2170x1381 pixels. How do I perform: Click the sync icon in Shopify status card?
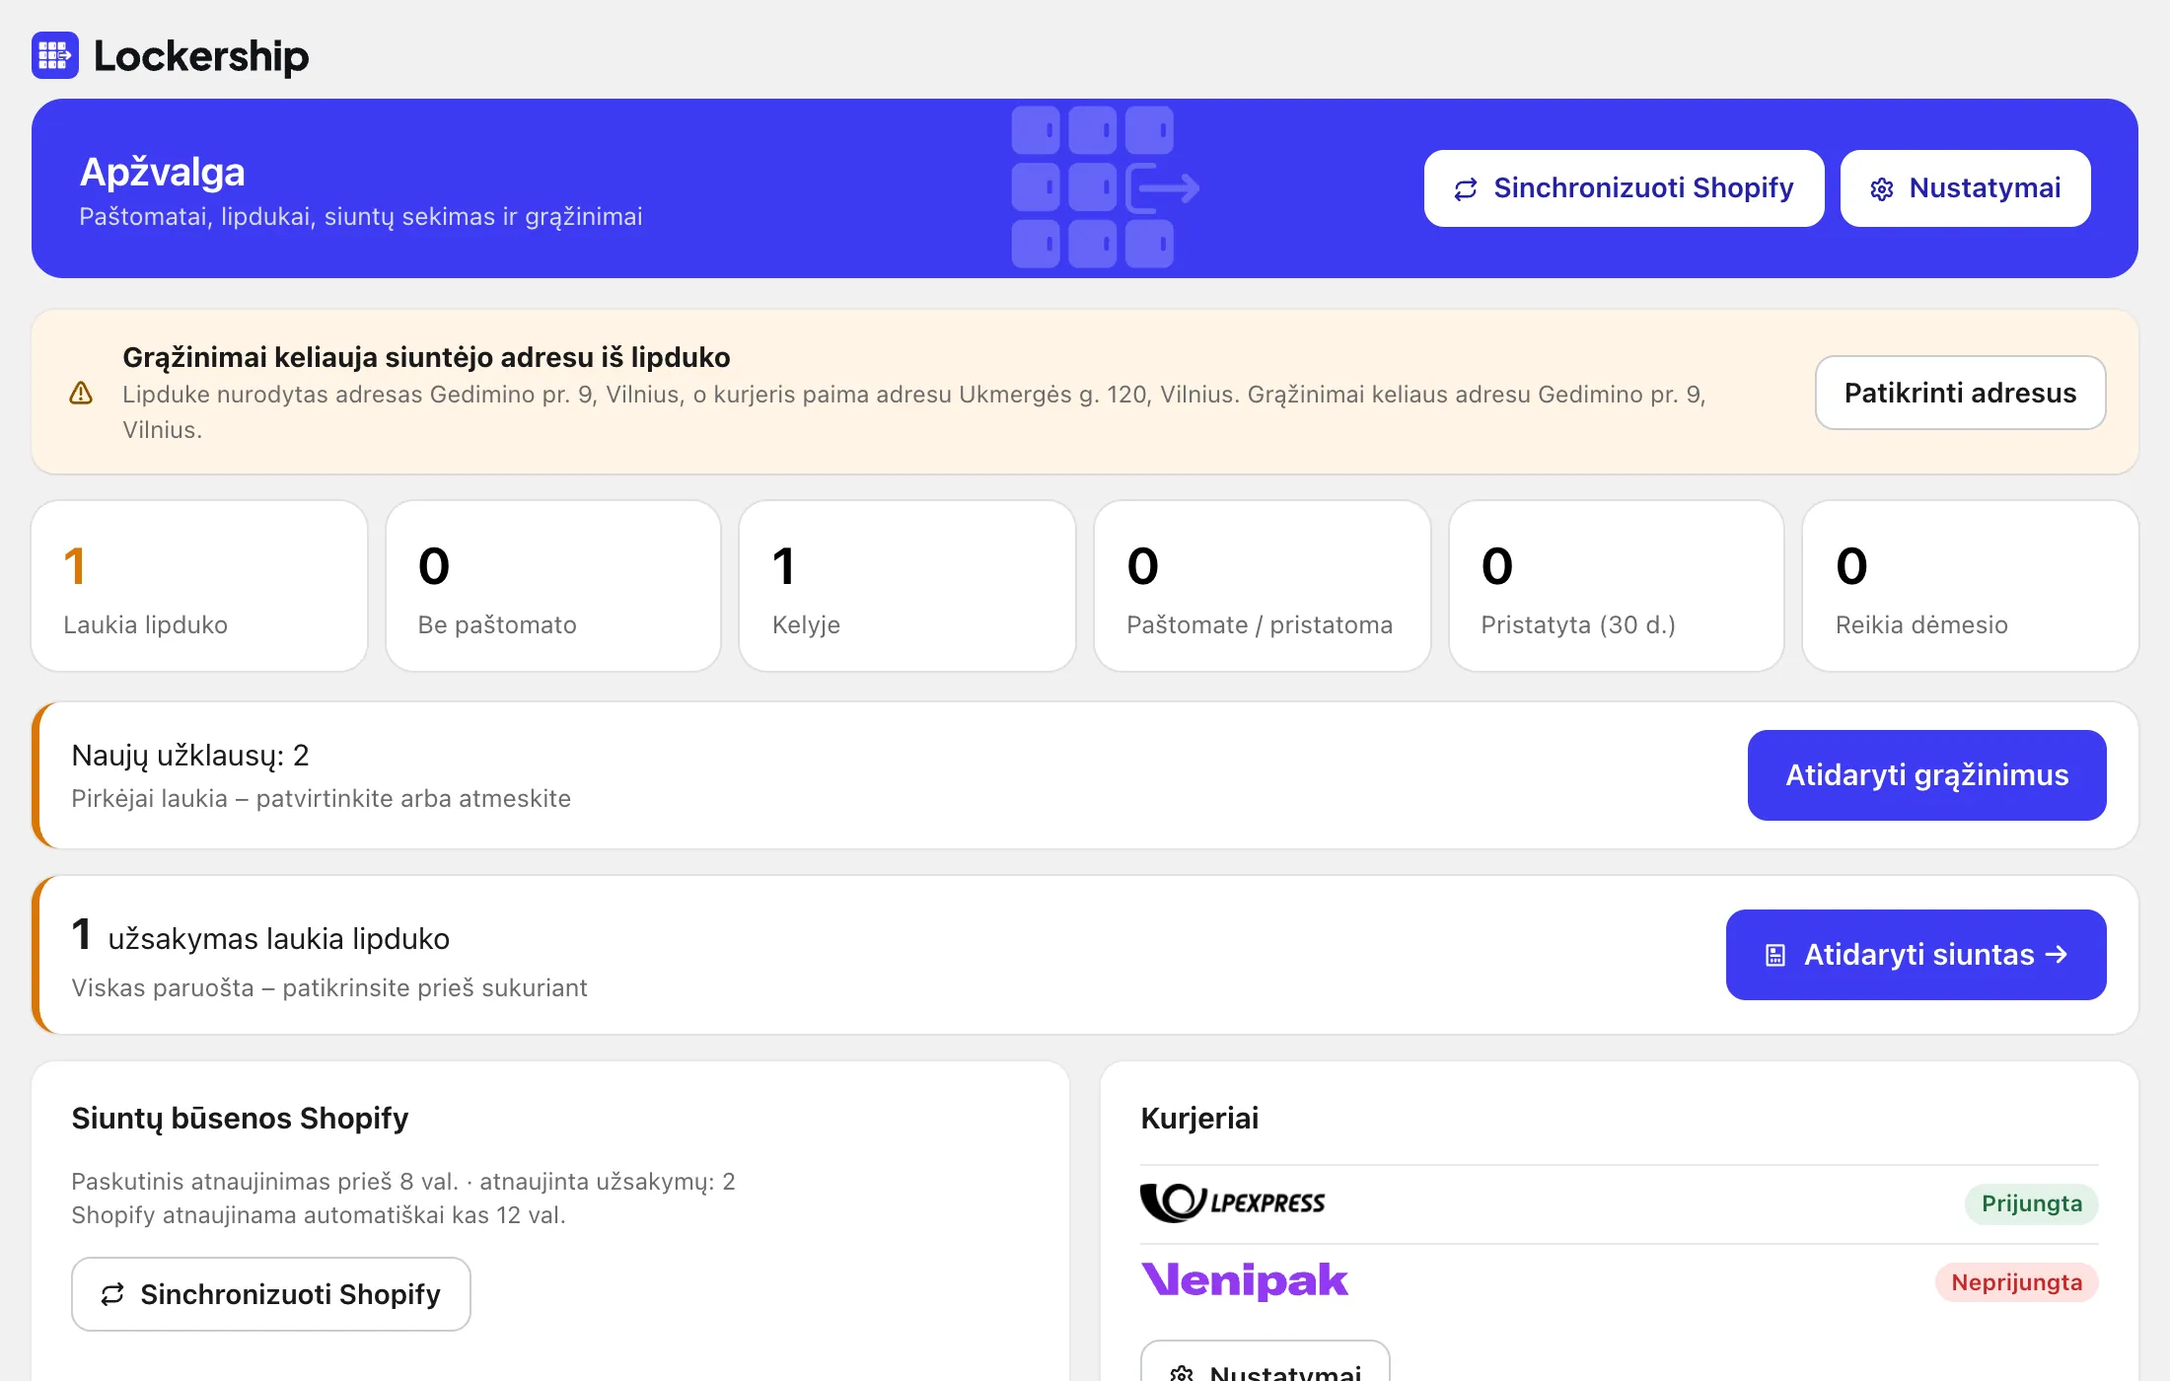click(112, 1294)
